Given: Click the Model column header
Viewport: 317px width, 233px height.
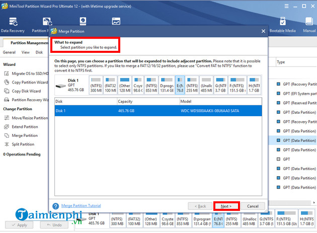Looking at the screenshot, I should pos(221,102).
